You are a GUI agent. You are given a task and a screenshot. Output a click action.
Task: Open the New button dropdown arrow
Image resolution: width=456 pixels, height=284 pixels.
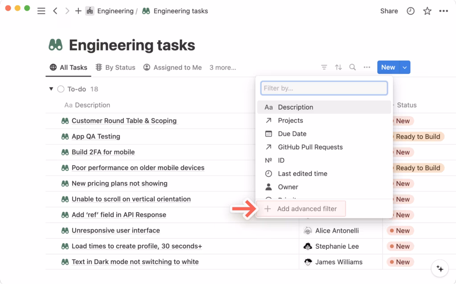click(405, 67)
